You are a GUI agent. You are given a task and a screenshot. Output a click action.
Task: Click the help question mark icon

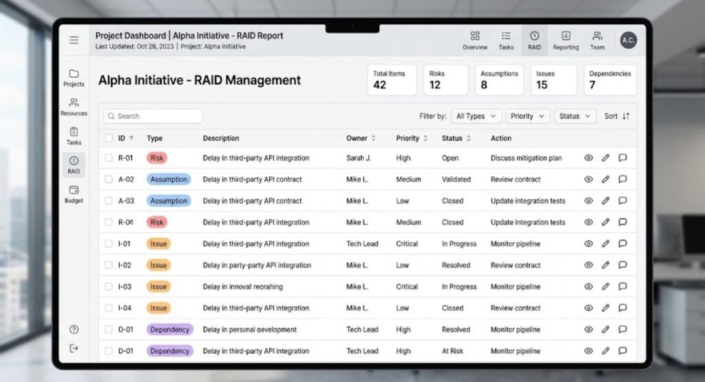coord(74,330)
